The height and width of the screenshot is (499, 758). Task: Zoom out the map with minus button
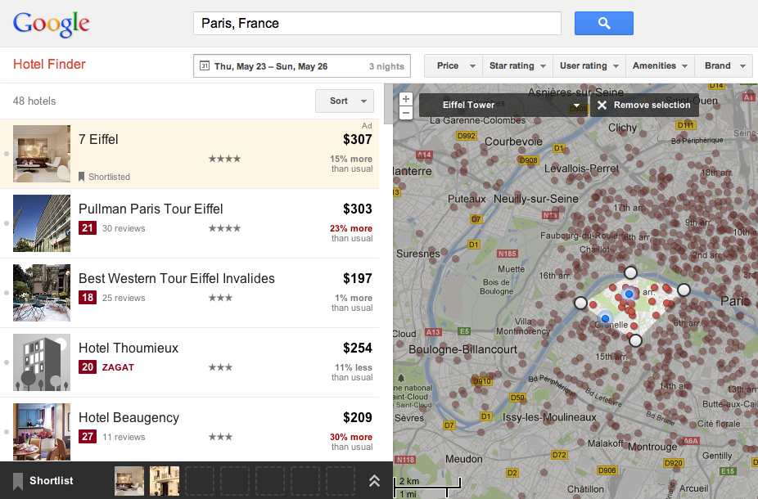tap(405, 113)
